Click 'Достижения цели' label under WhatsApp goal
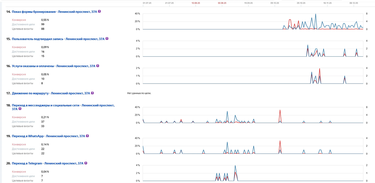The image size is (375, 183). (23, 149)
